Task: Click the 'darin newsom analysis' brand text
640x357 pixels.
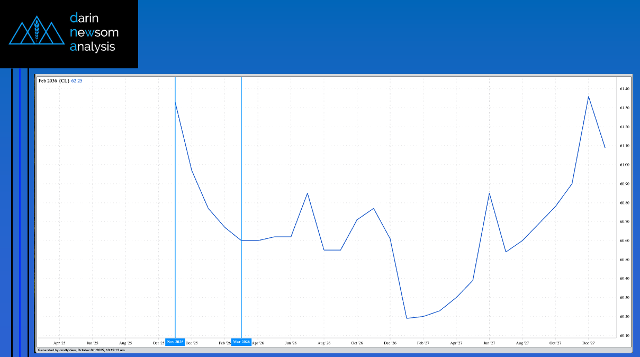Action: point(94,33)
